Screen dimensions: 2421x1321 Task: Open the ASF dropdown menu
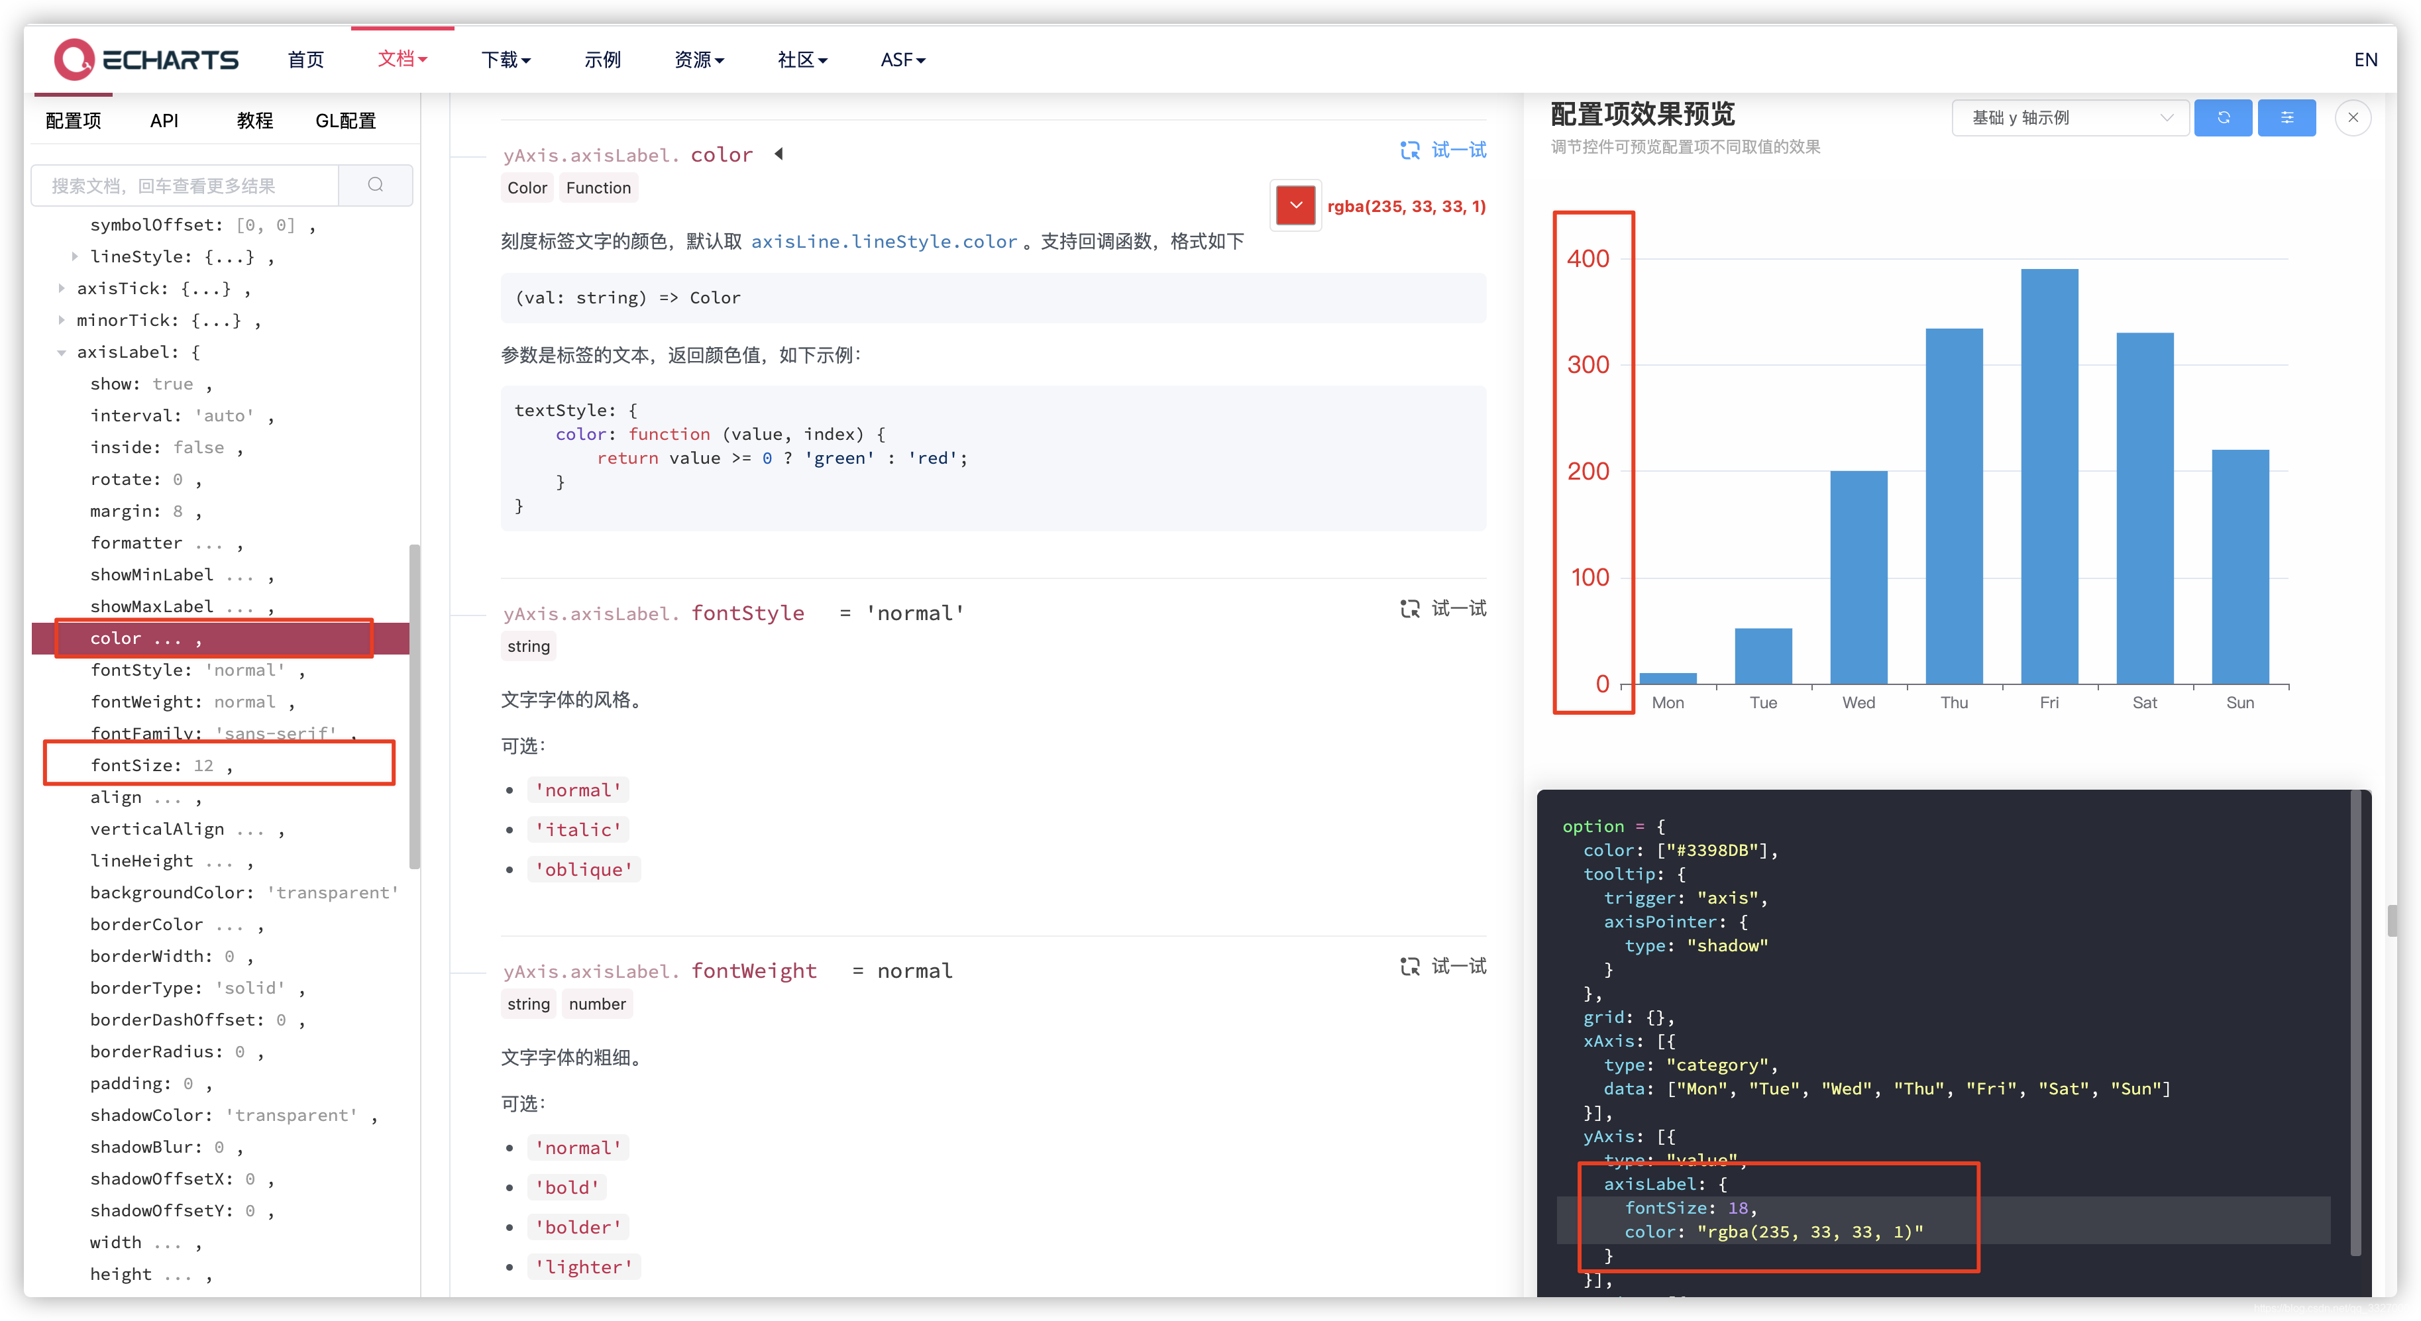(x=902, y=60)
